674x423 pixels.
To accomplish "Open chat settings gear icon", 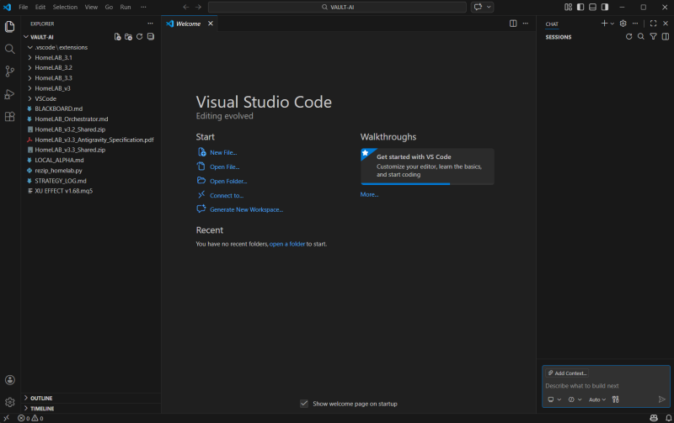I will pos(623,24).
